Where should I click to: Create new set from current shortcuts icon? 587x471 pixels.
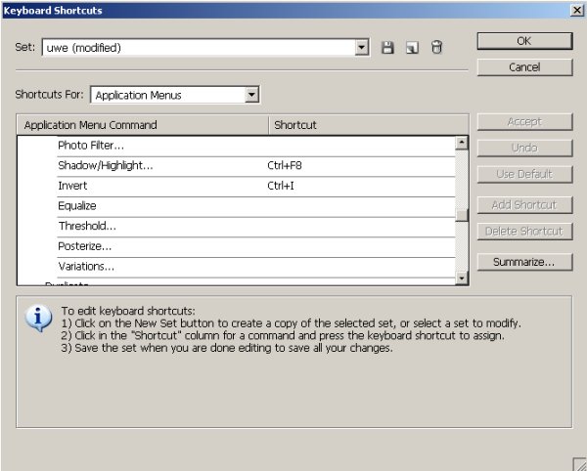[x=412, y=48]
